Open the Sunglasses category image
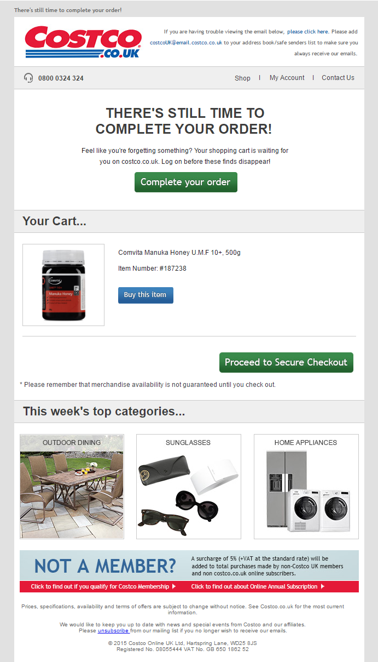Viewport: 378px width, 662px height. (189, 487)
